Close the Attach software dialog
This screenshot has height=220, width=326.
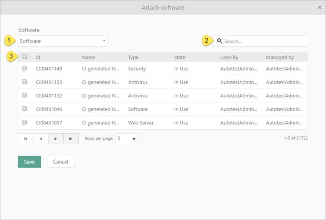(x=320, y=7)
